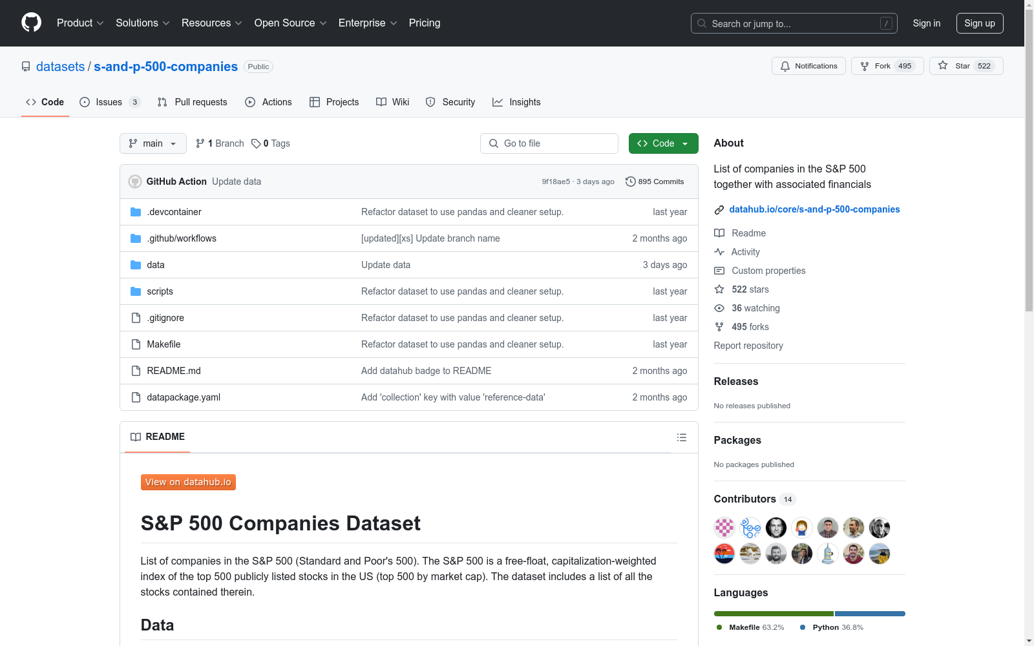Click the scripts folder icon

coord(136,291)
